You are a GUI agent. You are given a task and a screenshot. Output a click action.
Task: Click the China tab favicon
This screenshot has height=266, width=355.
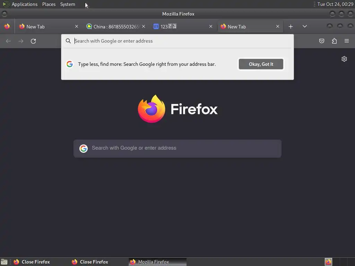[x=89, y=26]
